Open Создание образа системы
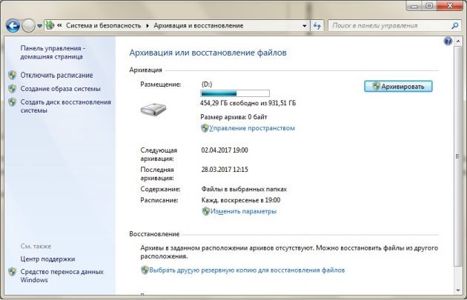 point(61,89)
